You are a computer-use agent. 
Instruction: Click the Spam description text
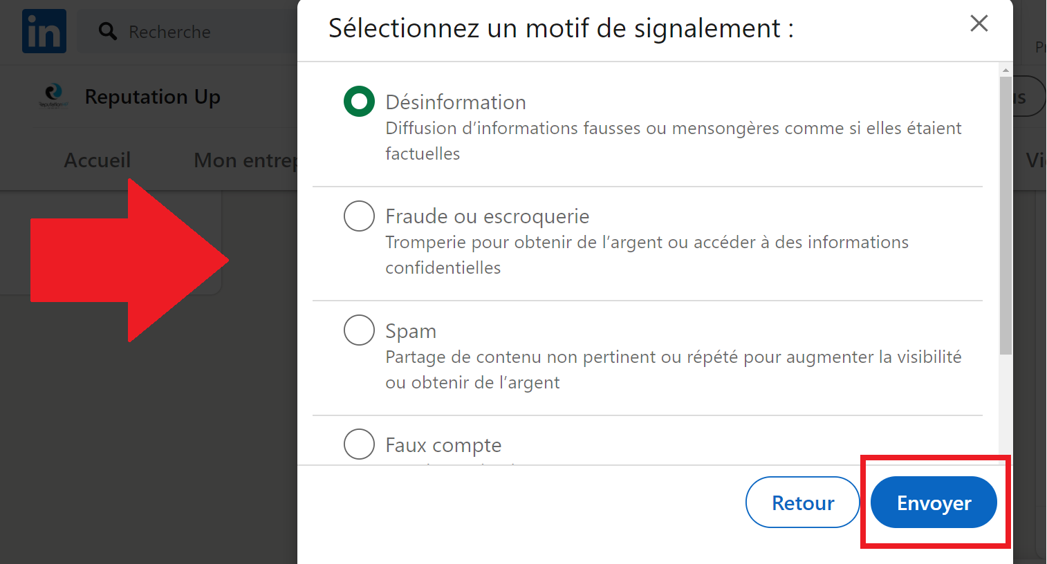tap(673, 370)
